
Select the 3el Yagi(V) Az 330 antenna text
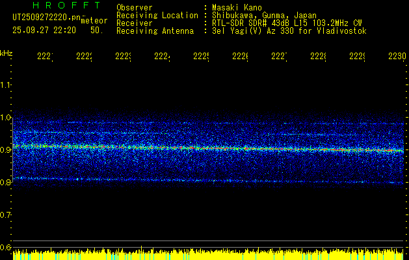point(289,31)
